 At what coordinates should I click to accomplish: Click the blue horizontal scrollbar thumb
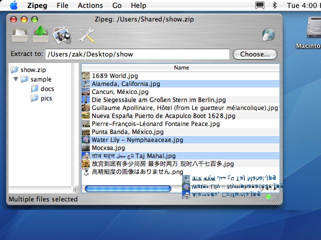tap(128, 189)
